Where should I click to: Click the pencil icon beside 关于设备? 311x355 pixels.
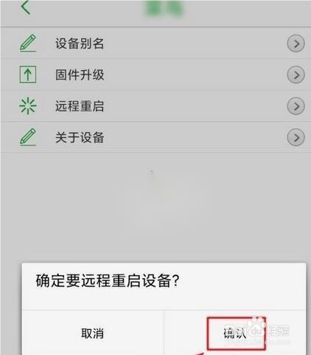point(28,137)
